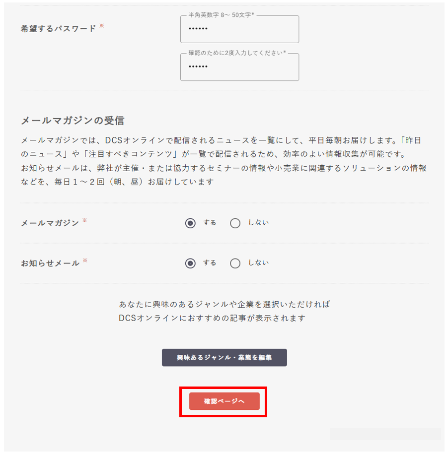Click the メールマガジン row label
The width and height of the screenshot is (446, 453).
click(x=50, y=223)
